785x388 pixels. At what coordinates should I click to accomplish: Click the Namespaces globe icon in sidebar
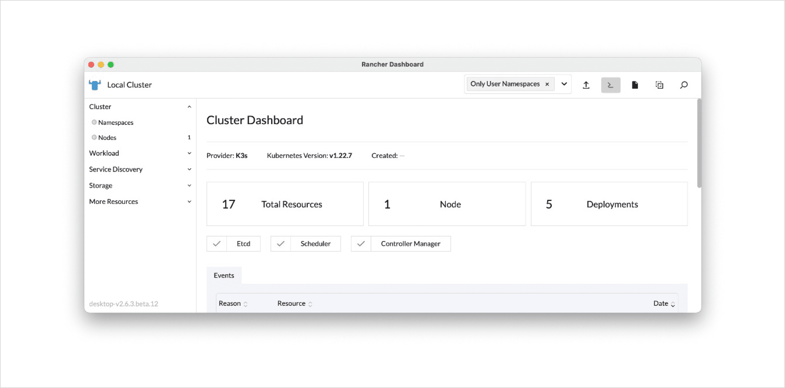[94, 122]
